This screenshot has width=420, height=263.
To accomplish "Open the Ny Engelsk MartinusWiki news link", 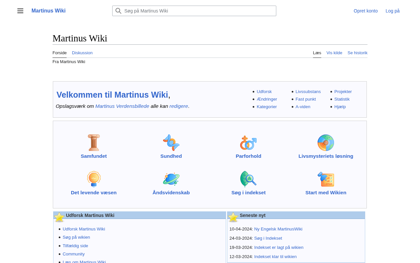I will pyautogui.click(x=278, y=229).
